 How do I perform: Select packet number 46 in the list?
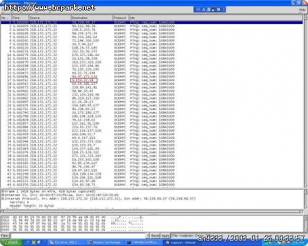coord(152,184)
